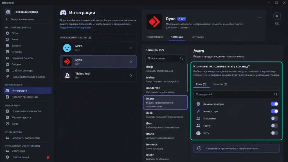
Task: Disable the Модераторы role toggle
Action: click(274, 111)
